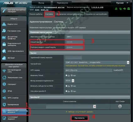Click the ASUS_5G SSID link
The height and width of the screenshot is (122, 133).
point(45,10)
